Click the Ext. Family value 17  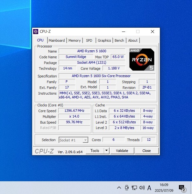(x=67, y=87)
